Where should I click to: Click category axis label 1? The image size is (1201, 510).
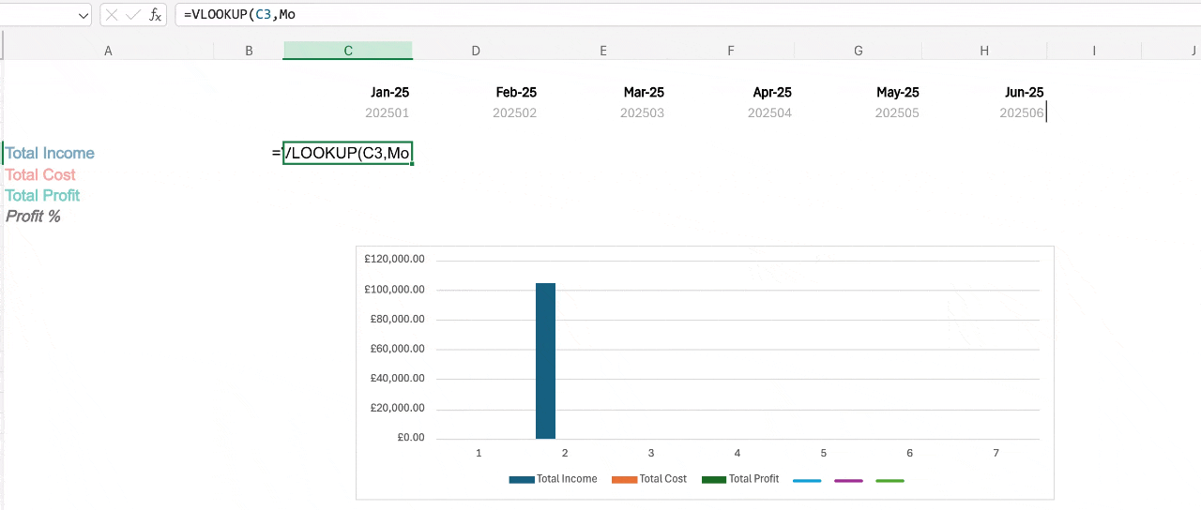click(479, 454)
